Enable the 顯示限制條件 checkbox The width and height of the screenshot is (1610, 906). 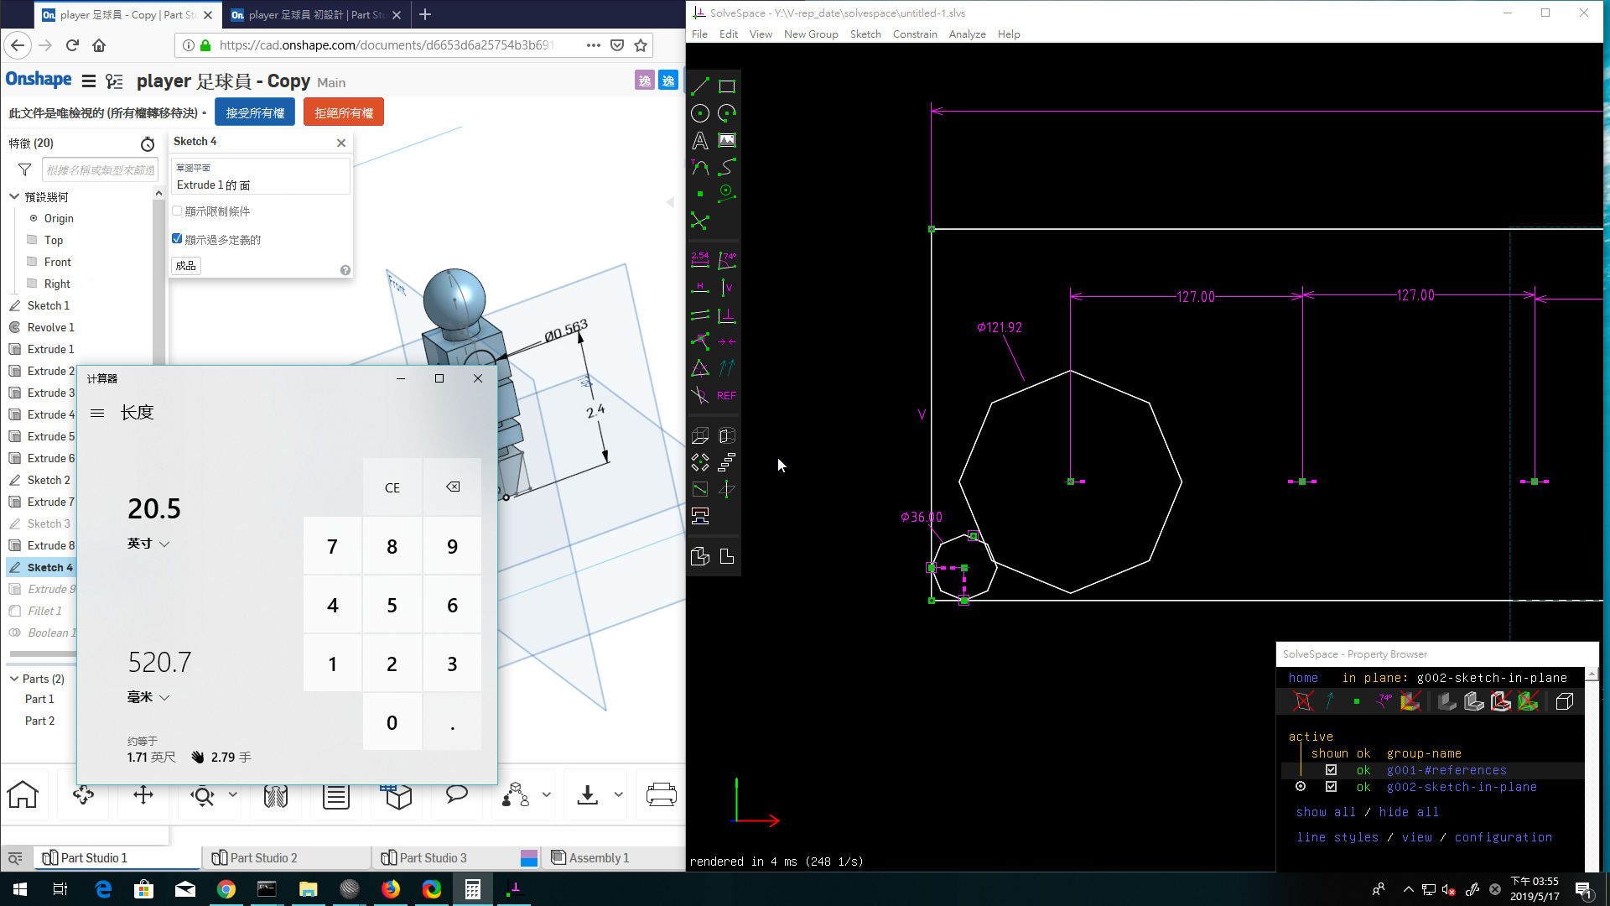tap(177, 211)
